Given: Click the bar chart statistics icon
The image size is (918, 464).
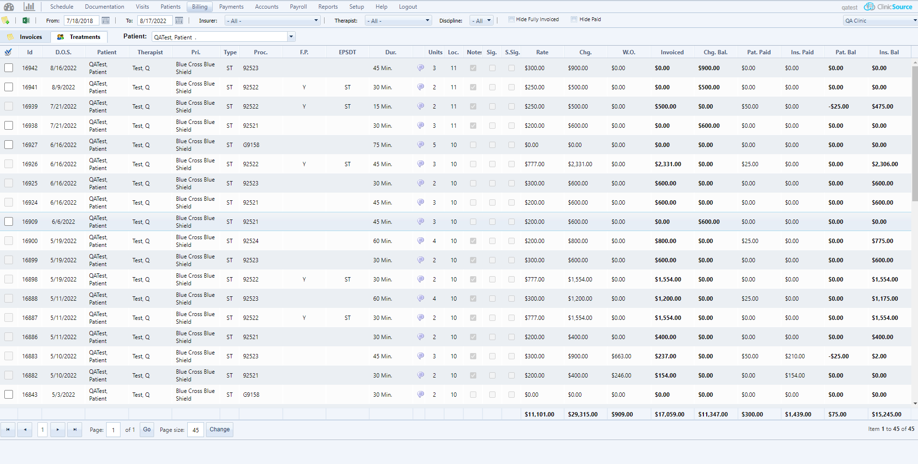Looking at the screenshot, I should [29, 7].
